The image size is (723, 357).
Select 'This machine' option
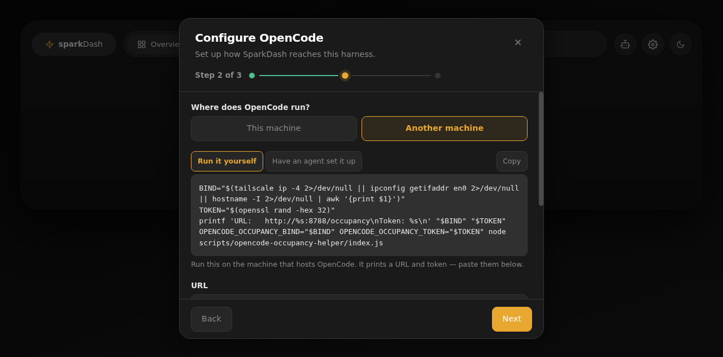(274, 129)
